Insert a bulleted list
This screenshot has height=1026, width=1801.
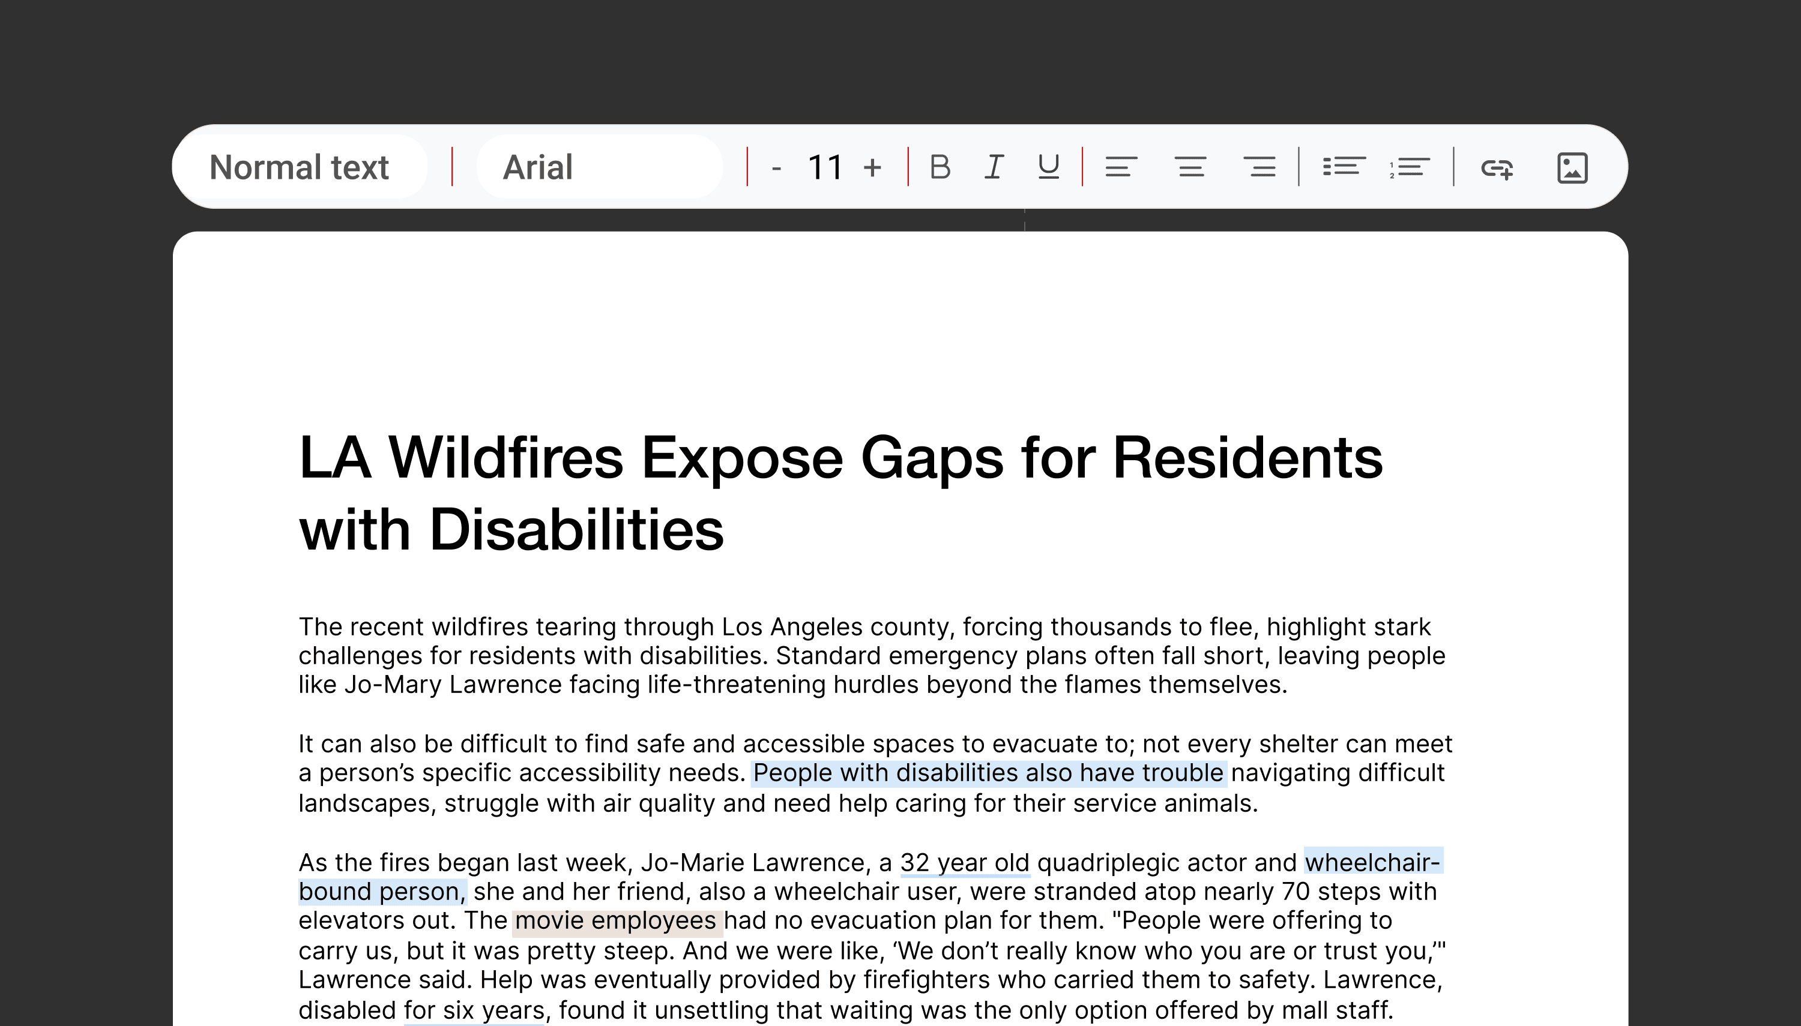click(x=1344, y=168)
